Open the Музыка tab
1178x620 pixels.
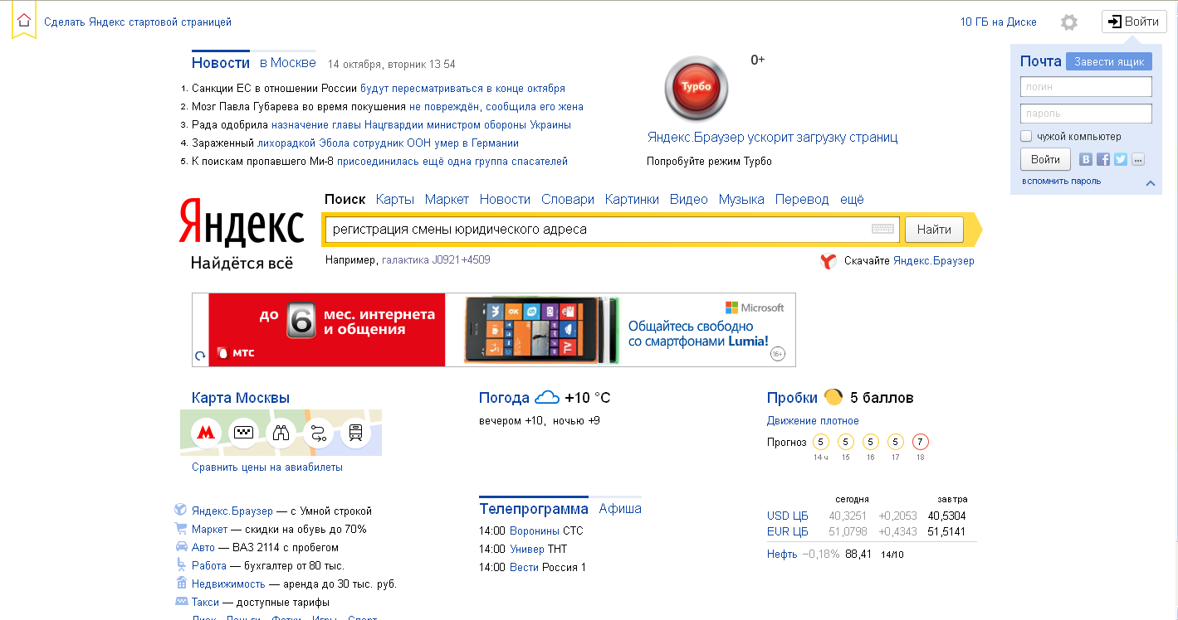741,199
